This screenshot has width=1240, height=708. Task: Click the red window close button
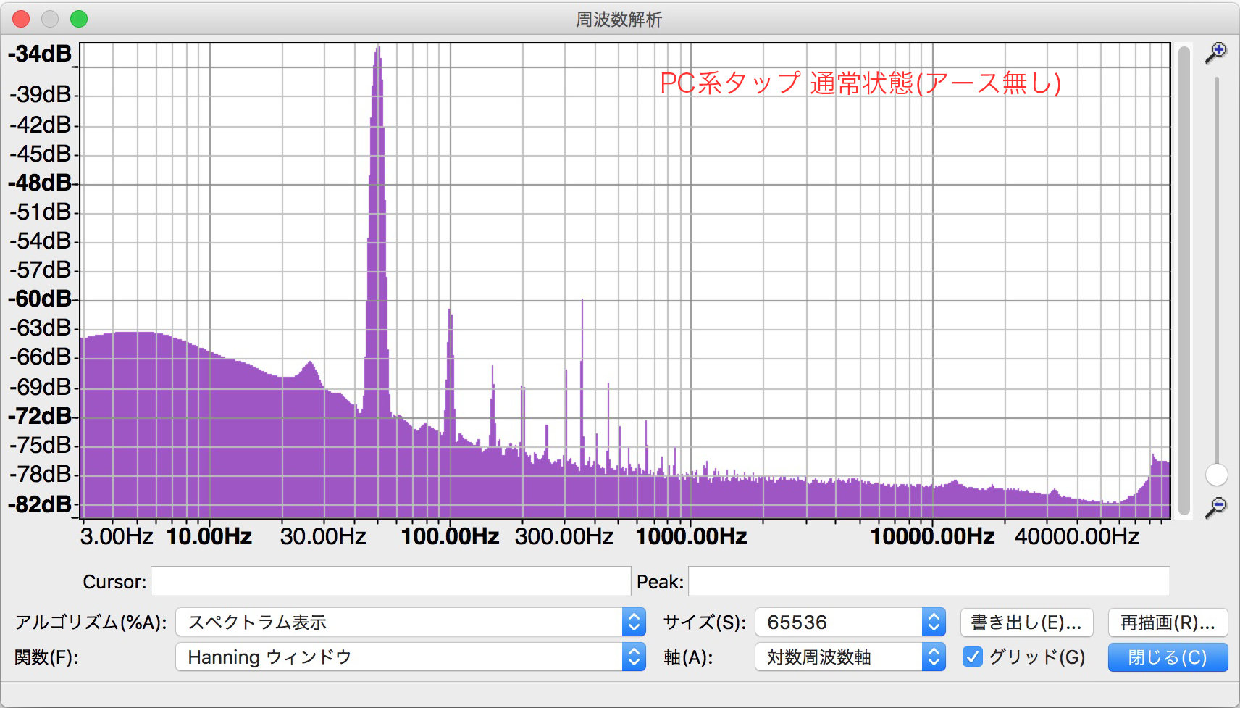[22, 19]
